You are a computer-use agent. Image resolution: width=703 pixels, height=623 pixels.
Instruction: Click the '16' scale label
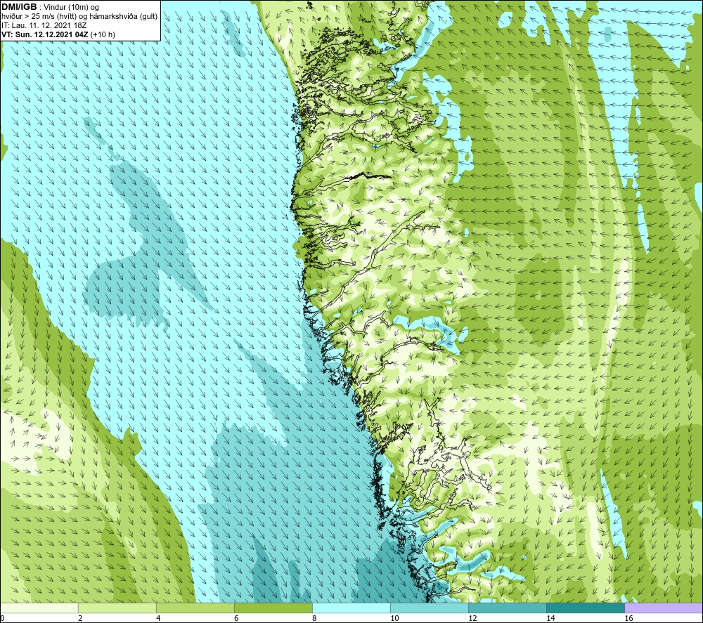click(628, 619)
